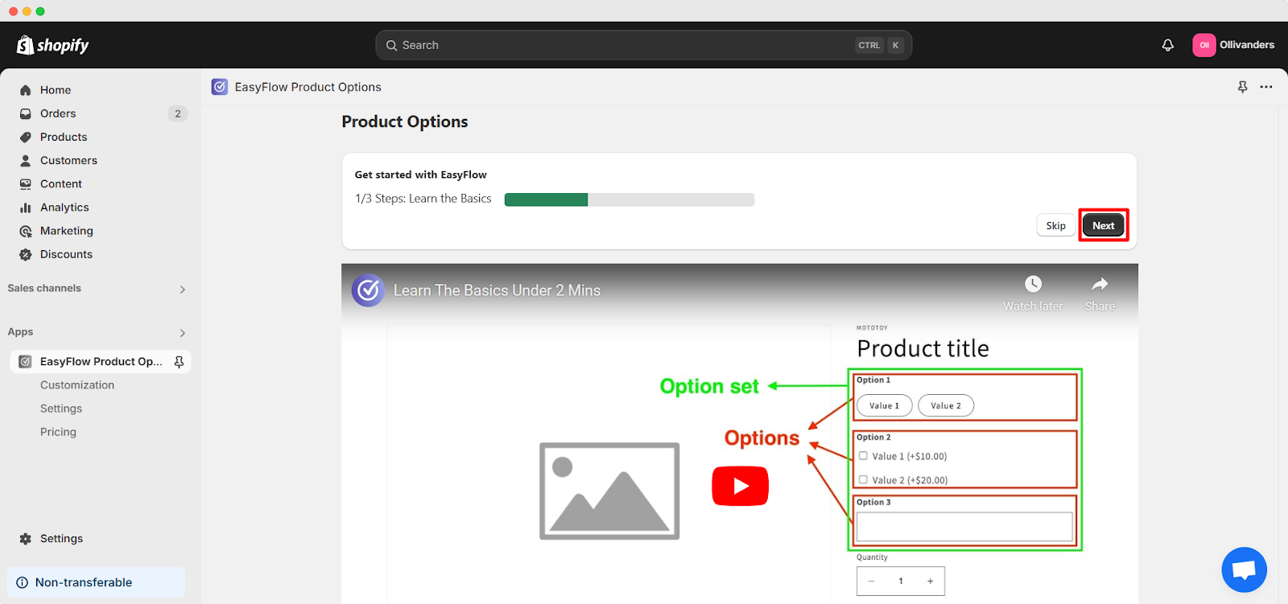Skip the onboarding steps
Screen dimensions: 1288x604
coord(1056,225)
